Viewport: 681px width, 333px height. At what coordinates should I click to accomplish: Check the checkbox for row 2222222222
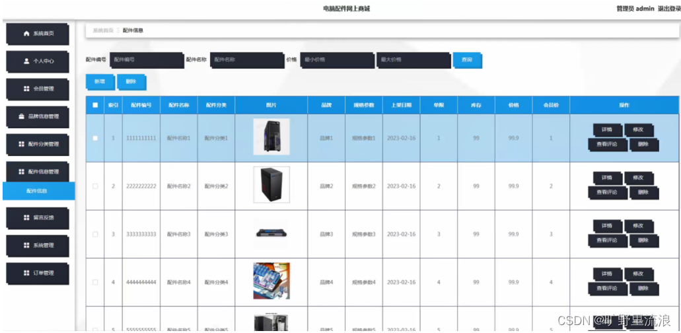[95, 186]
